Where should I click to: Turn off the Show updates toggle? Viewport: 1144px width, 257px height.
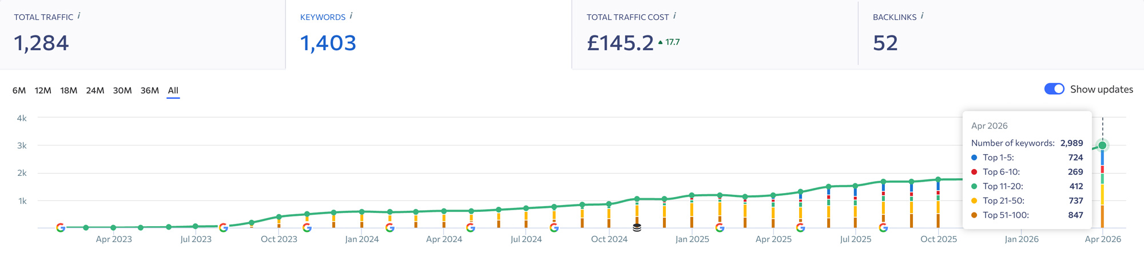(1054, 89)
